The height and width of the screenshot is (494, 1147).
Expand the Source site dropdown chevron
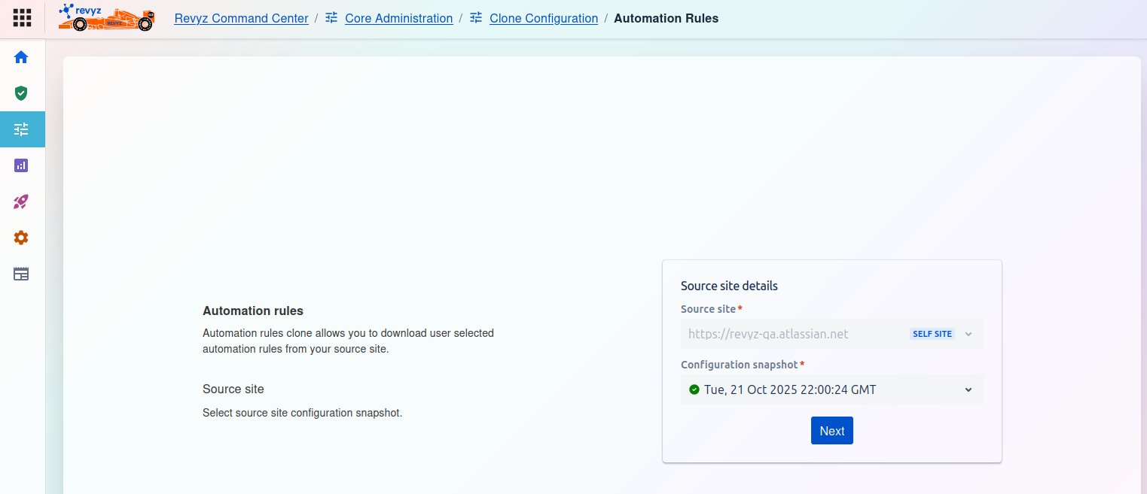coord(969,334)
